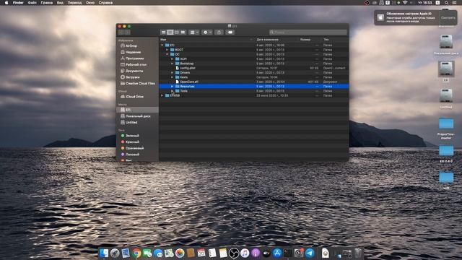Image resolution: width=462 pixels, height=260 pixels.
Task: Open iCloud Drive in sidebar
Action: 131,97
